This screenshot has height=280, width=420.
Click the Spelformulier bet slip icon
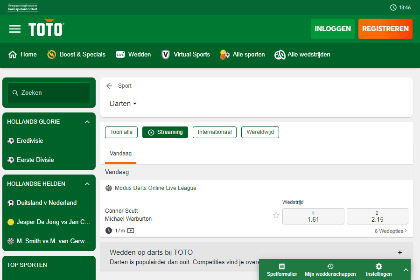point(282,266)
